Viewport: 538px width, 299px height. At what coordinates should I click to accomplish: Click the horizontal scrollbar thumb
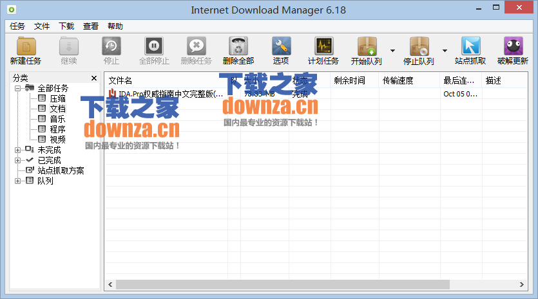tap(283, 285)
